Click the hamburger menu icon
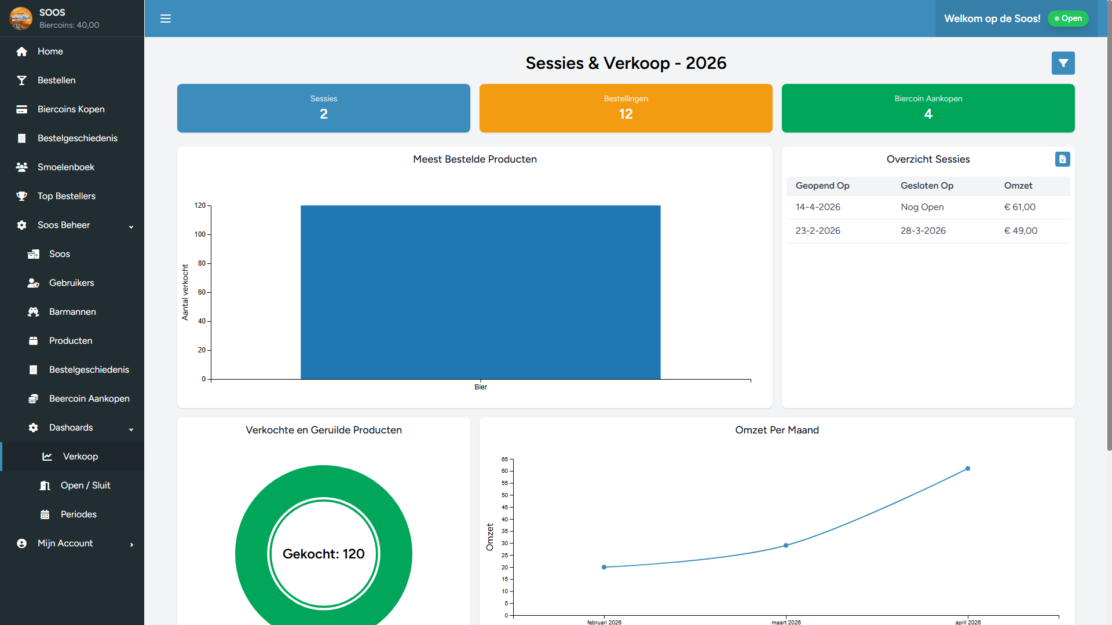 pyautogui.click(x=166, y=19)
